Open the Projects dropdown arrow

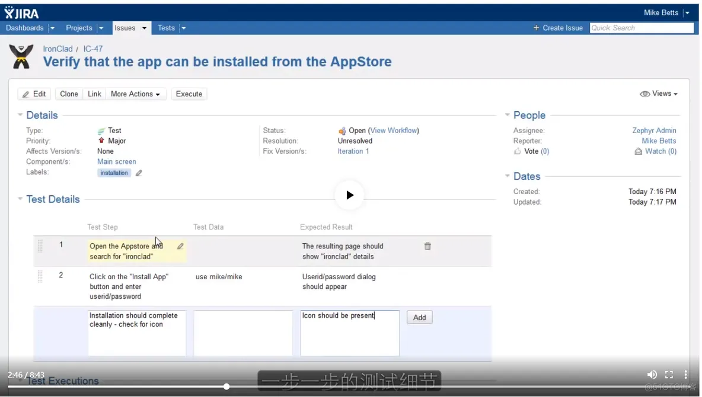(101, 28)
